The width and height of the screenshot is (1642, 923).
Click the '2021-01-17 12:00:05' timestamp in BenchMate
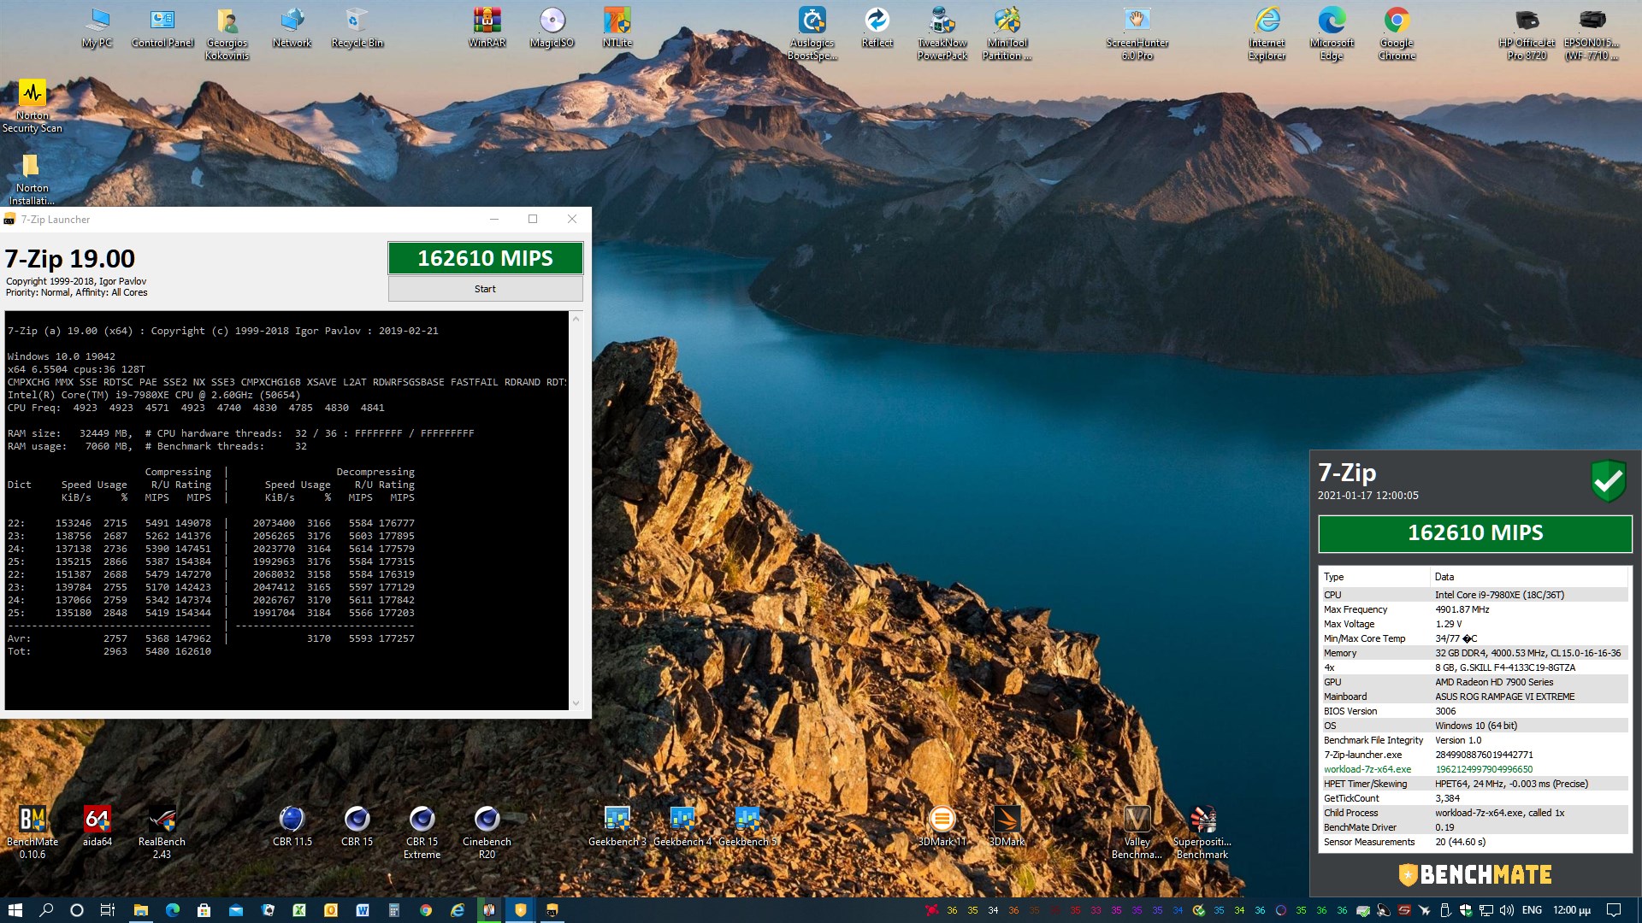(1367, 496)
